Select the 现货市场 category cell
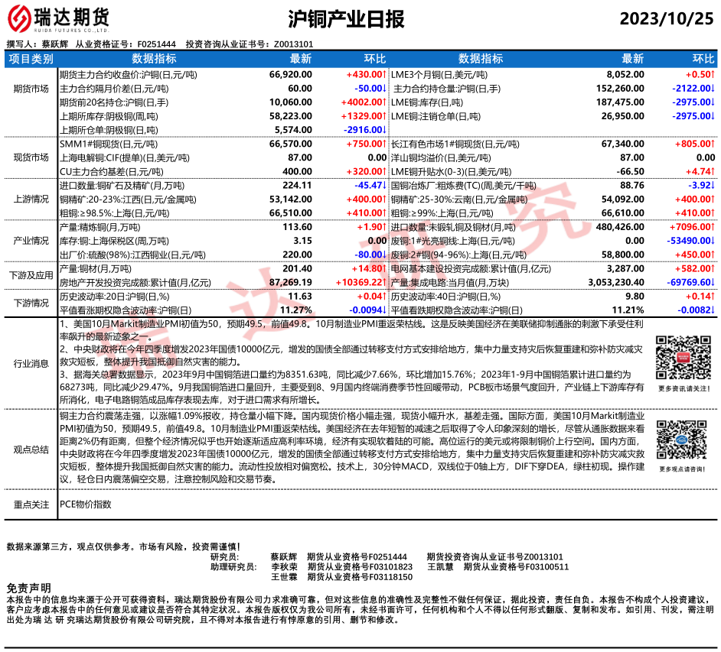 (x=31, y=157)
